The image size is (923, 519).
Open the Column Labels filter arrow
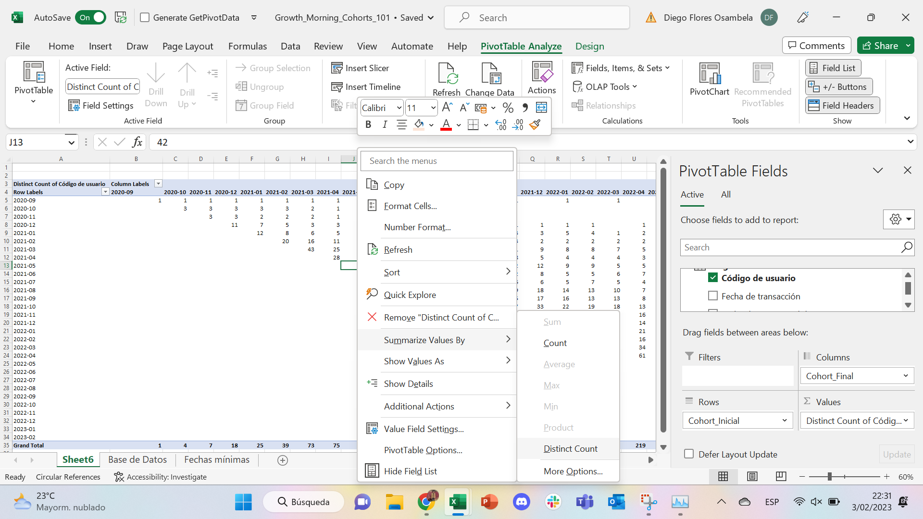pos(158,183)
